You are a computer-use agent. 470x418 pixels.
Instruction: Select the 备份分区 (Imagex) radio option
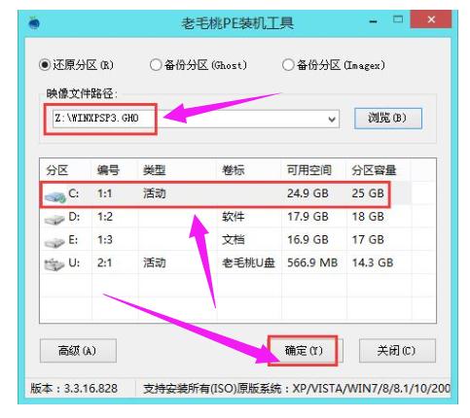[x=288, y=65]
